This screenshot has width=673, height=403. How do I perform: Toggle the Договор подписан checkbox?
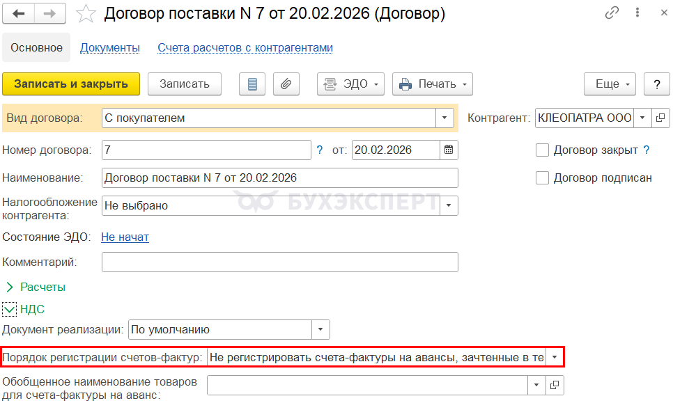coord(542,178)
